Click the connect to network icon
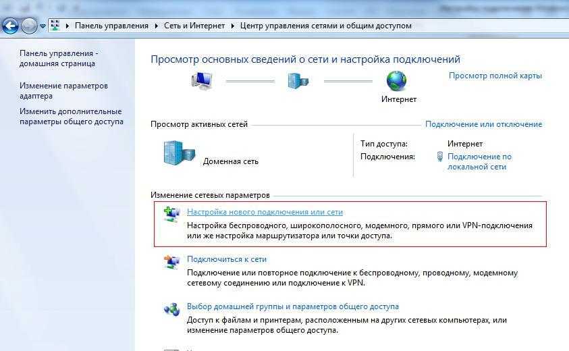This screenshot has width=569, height=351. 171,262
